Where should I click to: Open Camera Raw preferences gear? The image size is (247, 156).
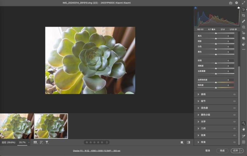point(236,3)
